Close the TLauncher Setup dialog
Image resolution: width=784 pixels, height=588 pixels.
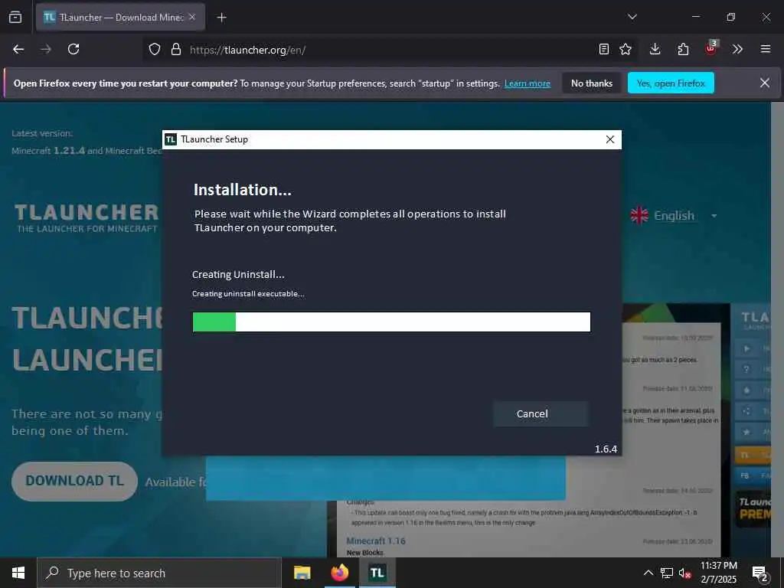coord(609,139)
